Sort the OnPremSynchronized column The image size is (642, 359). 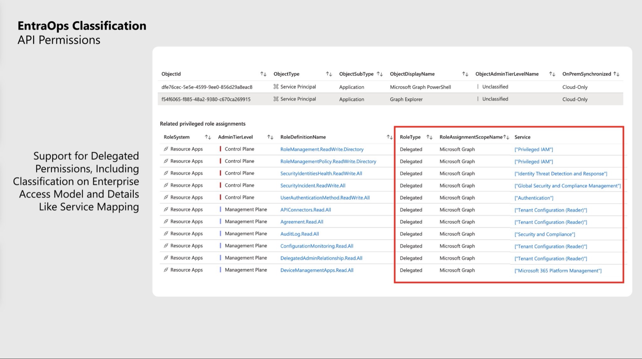click(616, 74)
